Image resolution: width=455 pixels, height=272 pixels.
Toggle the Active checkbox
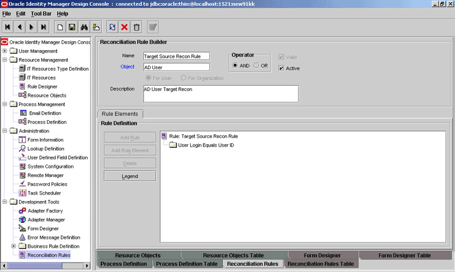click(x=281, y=68)
